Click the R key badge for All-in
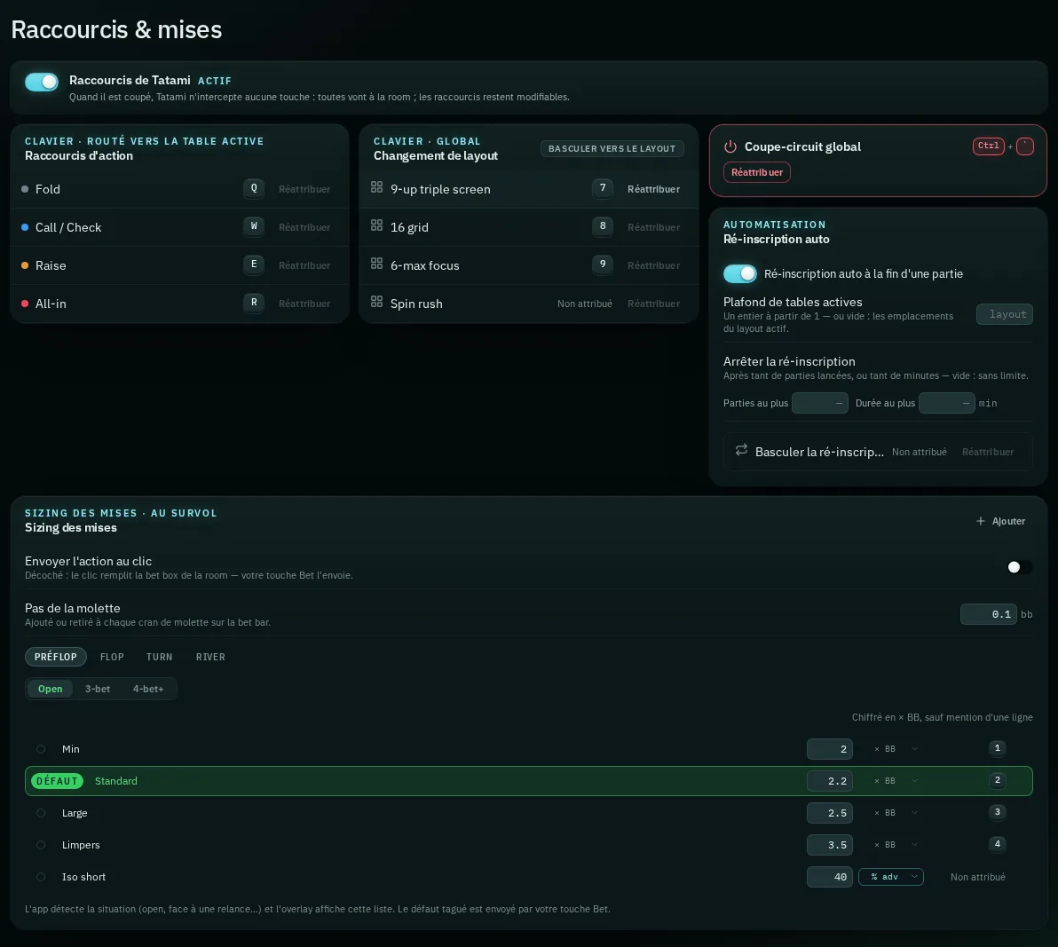Viewport: 1058px width, 947px height. 254,303
